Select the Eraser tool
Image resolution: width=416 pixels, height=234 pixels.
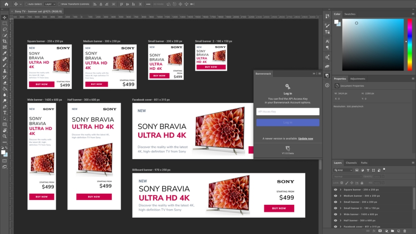4,83
